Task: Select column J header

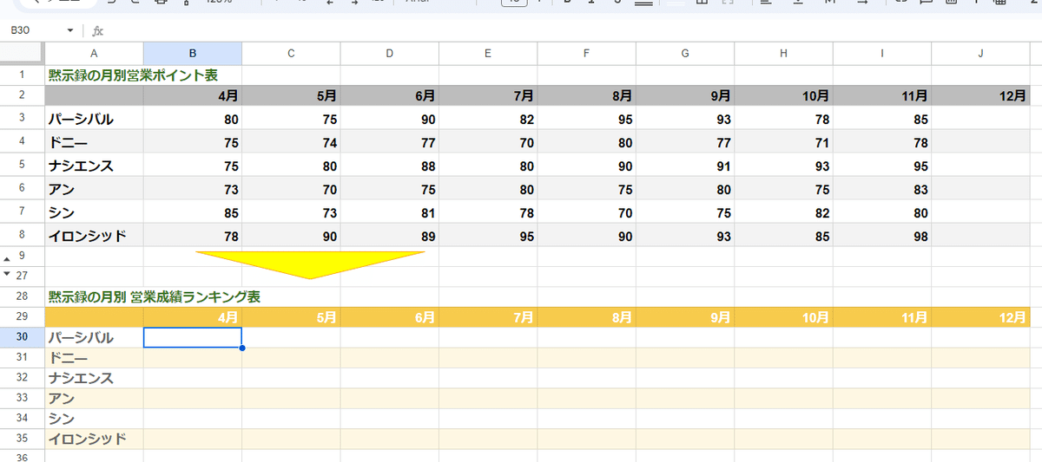Action: coord(980,54)
